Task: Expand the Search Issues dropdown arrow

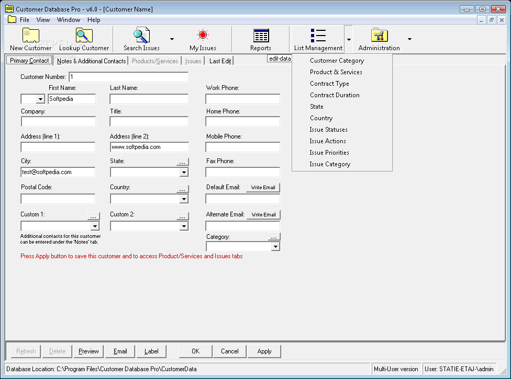Action: click(x=172, y=39)
